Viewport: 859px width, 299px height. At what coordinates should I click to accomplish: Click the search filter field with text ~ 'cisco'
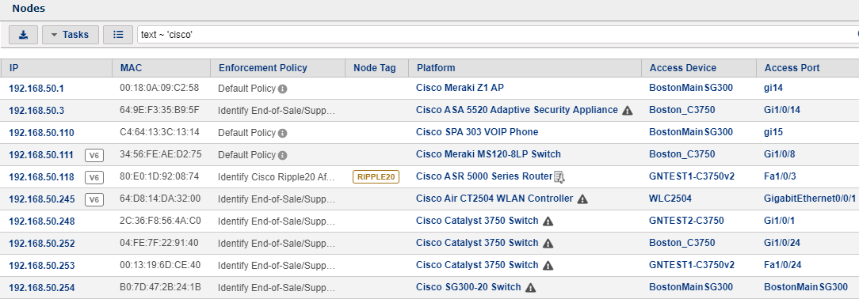[498, 35]
